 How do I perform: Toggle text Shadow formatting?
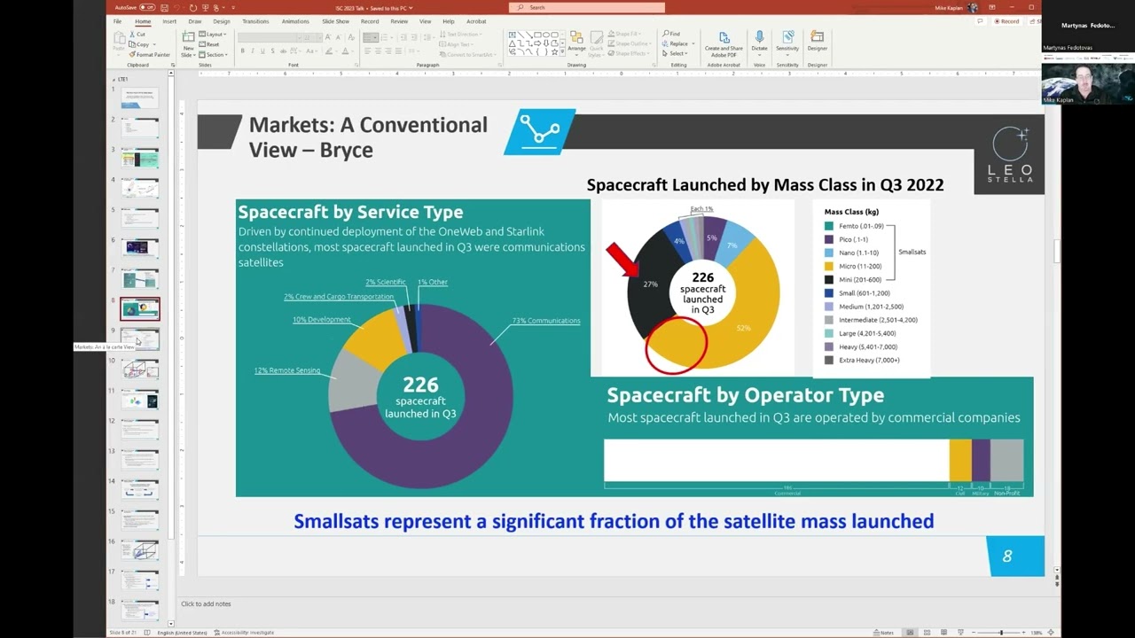(x=271, y=51)
